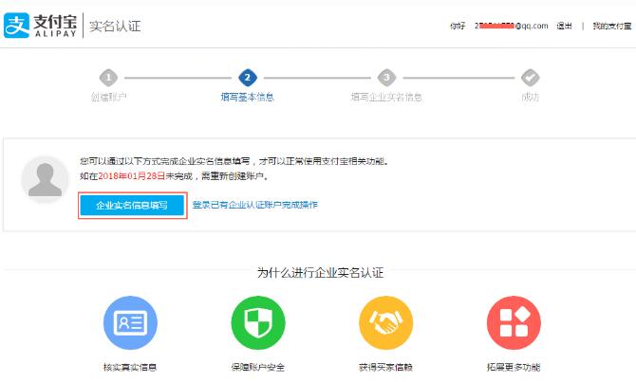Screen dimensions: 636x382
Task: Click the 成功 step label
Action: tap(530, 97)
